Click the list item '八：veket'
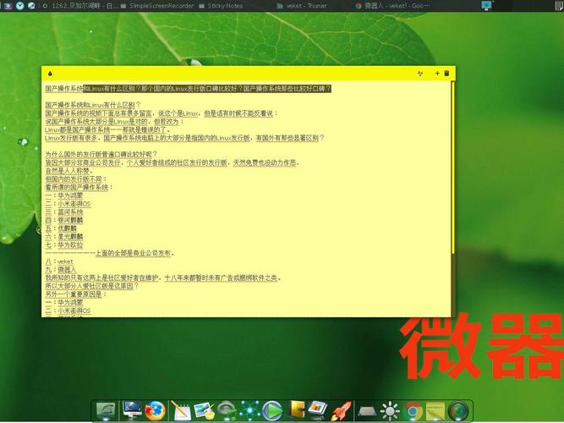This screenshot has width=564, height=423. (59, 261)
